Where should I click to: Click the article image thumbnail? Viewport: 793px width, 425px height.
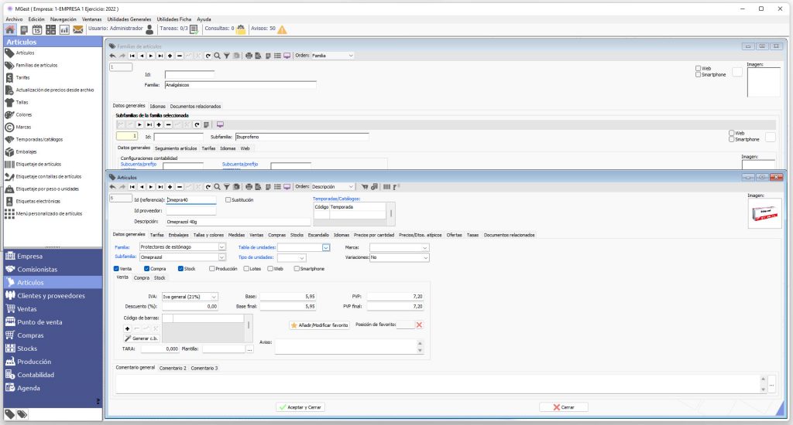tap(764, 213)
